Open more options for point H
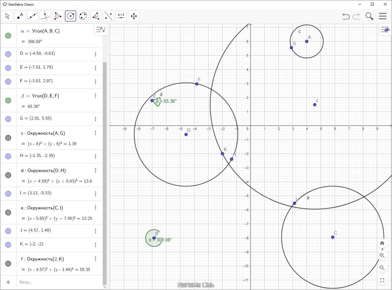 95,156
